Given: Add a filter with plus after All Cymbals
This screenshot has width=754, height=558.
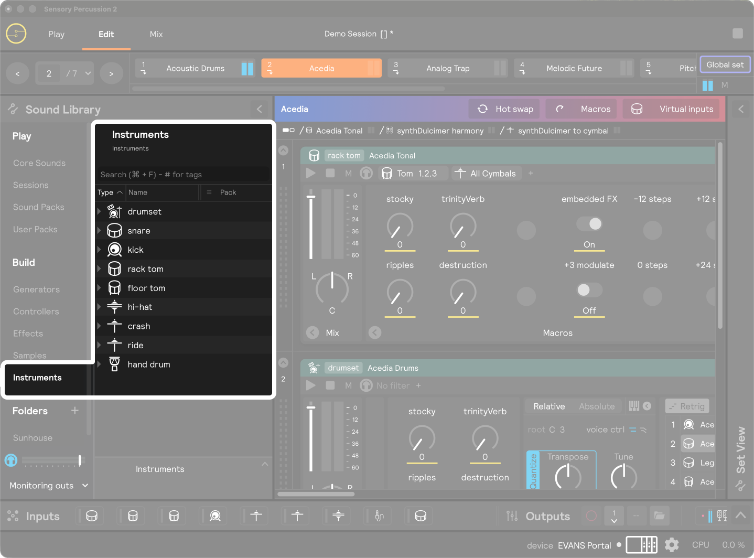Looking at the screenshot, I should tap(531, 173).
